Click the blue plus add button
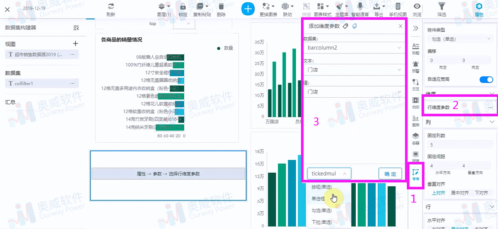The image size is (498, 229). click(x=248, y=9)
